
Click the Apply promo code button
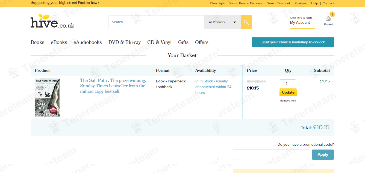pyautogui.click(x=323, y=154)
